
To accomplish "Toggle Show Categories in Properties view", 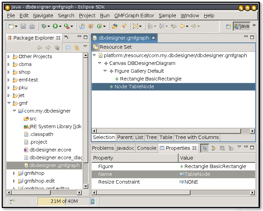I will [x=205, y=148].
